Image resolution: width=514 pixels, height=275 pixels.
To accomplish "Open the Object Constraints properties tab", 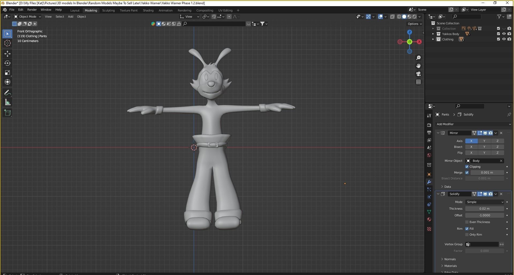I will pyautogui.click(x=429, y=204).
